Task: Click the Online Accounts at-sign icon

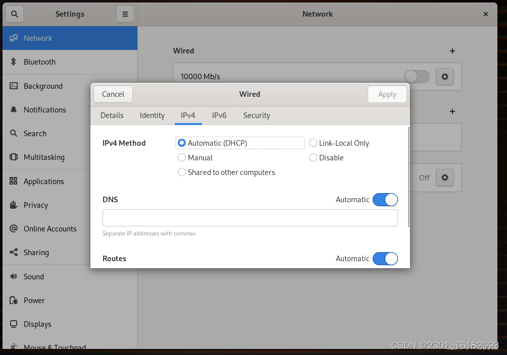Action: [14, 229]
